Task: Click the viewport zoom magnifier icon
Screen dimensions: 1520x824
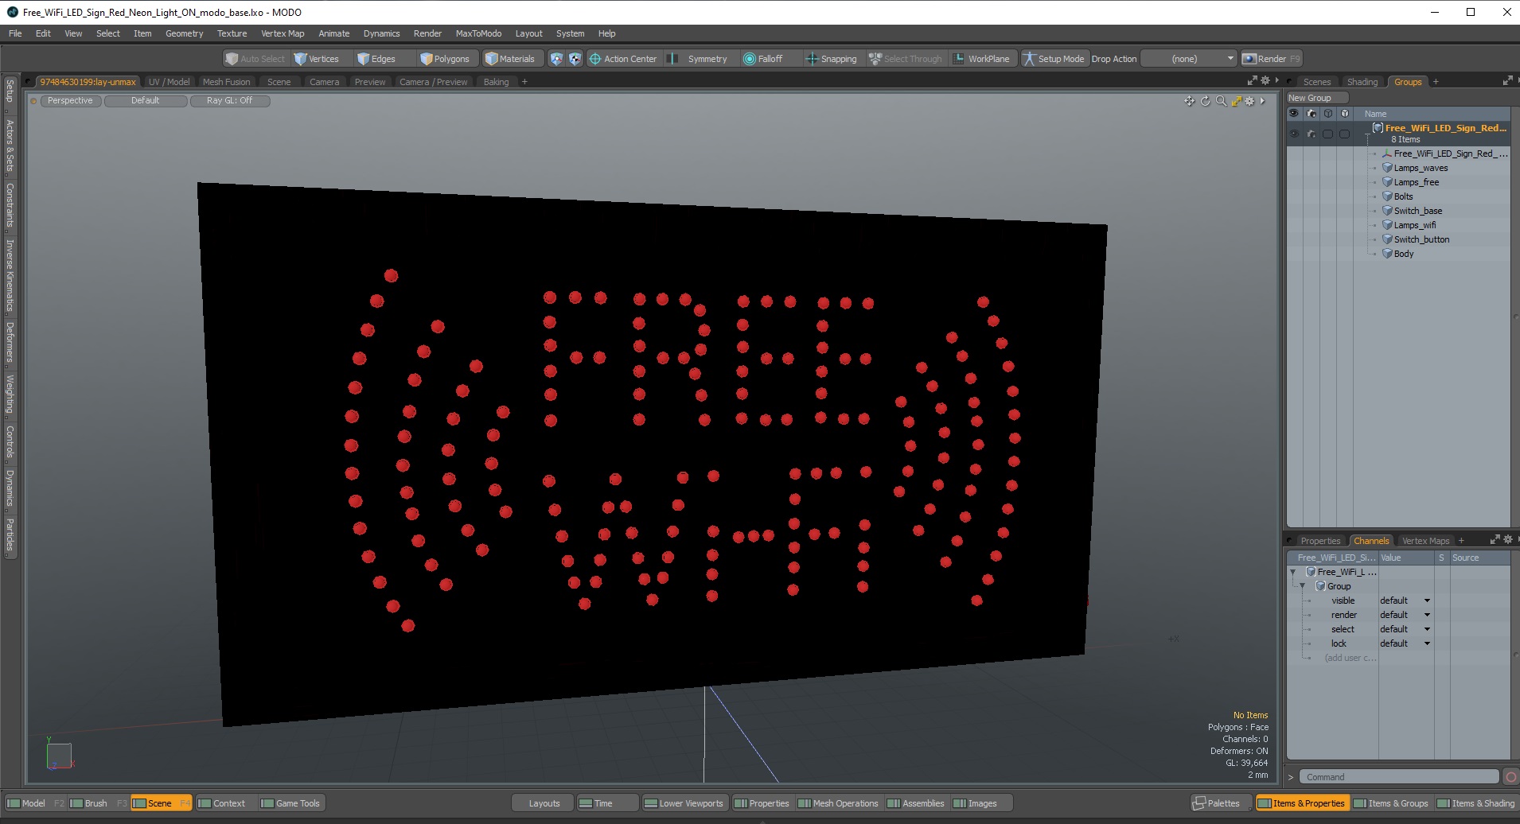Action: (x=1221, y=101)
